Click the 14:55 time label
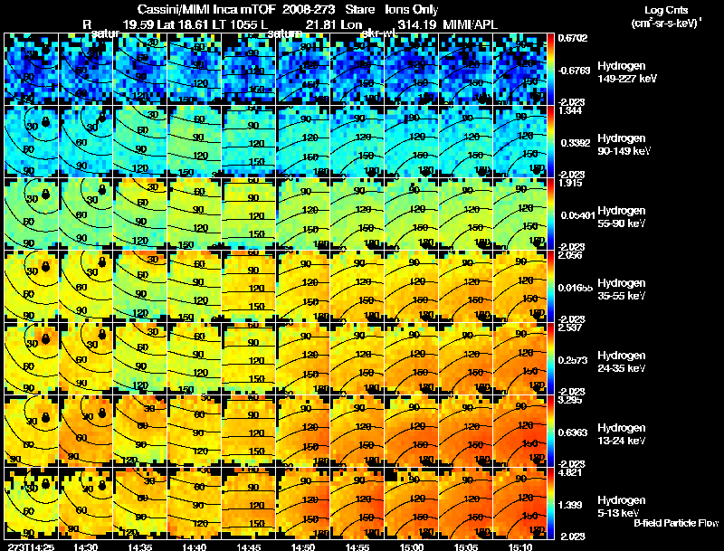 coord(357,546)
